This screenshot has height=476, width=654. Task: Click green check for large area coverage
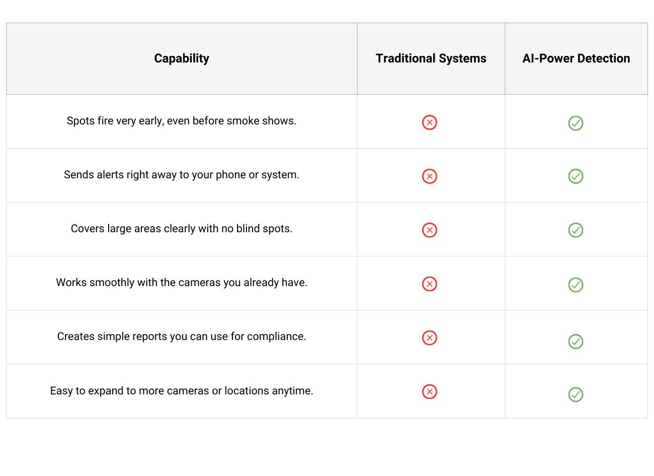click(x=576, y=230)
